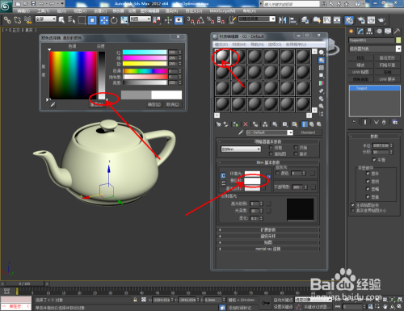Viewport: 404px width, 311px height.
Task: Open the reference coordinate system dropdown
Action: 141,19
